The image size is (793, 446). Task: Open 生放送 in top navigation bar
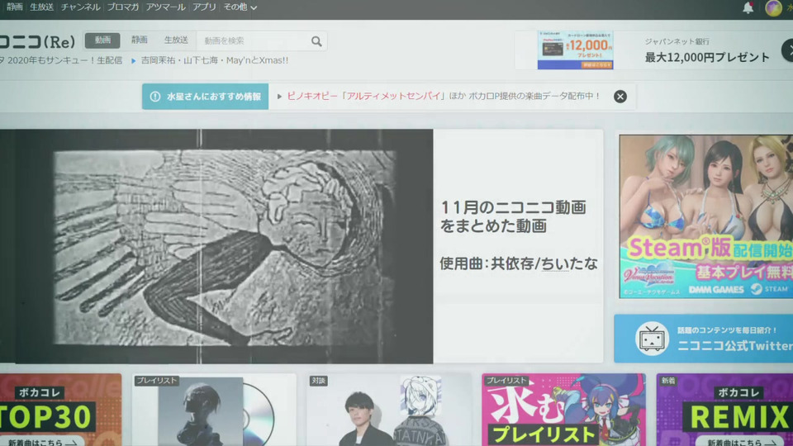(x=41, y=7)
